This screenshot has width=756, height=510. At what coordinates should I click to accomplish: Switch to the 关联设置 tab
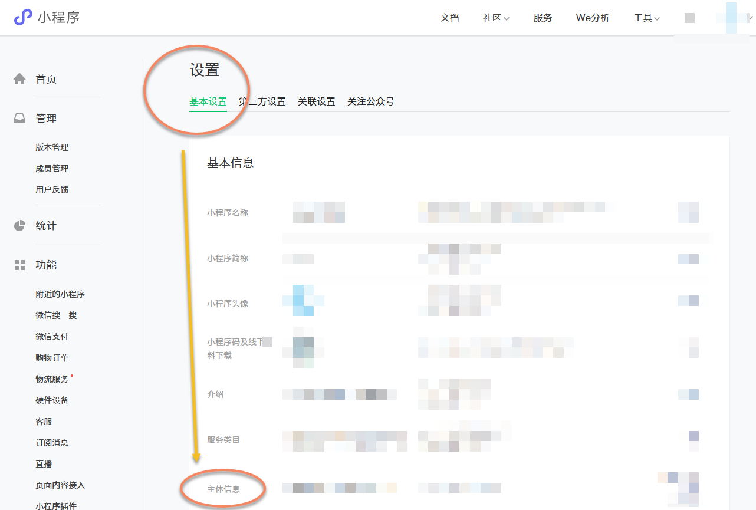(316, 101)
